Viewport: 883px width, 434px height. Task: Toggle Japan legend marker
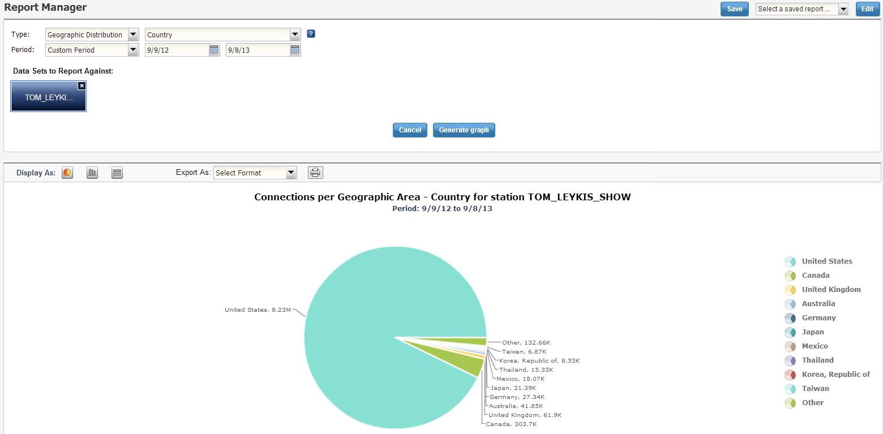790,332
